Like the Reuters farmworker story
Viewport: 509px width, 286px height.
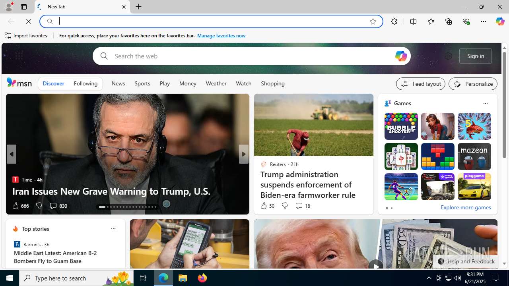(267, 206)
